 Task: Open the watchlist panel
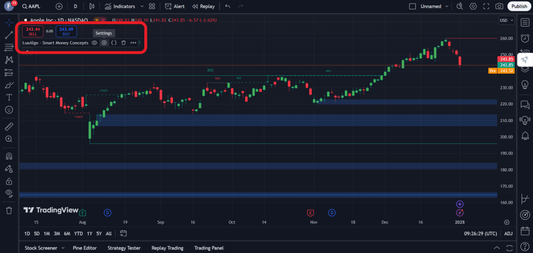click(x=525, y=23)
